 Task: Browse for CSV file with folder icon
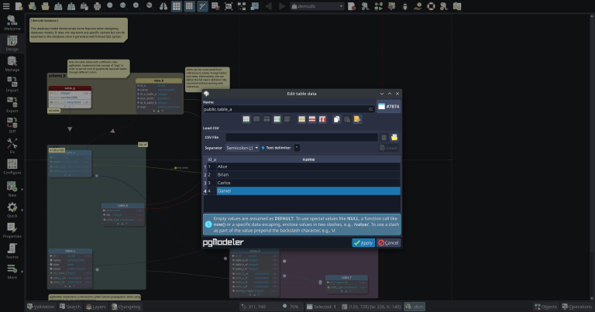pyautogui.click(x=394, y=137)
